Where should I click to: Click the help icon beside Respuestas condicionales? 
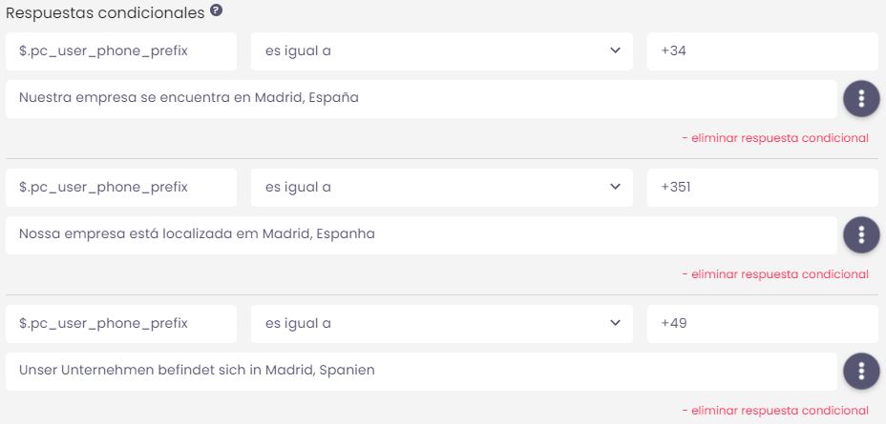point(216,11)
